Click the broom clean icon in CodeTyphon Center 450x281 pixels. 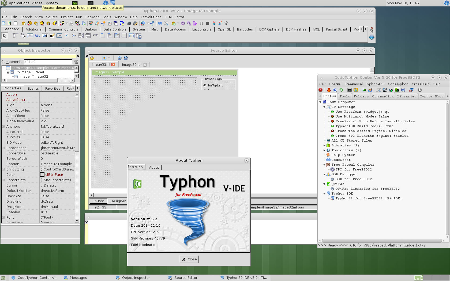click(x=370, y=90)
